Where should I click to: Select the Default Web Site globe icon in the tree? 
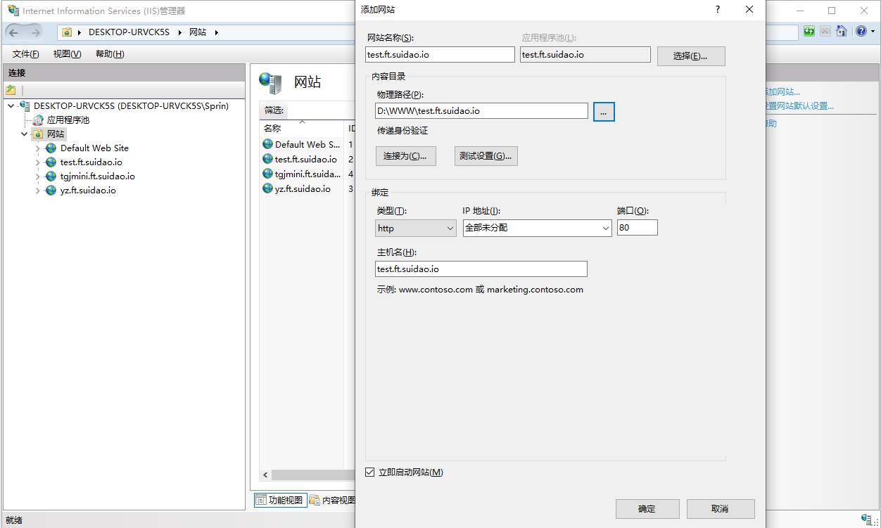(x=51, y=148)
